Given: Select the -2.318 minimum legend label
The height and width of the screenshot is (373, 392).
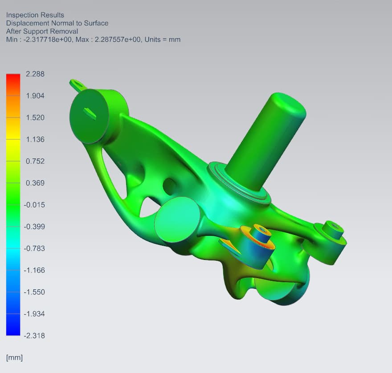Looking at the screenshot, I should [x=34, y=336].
